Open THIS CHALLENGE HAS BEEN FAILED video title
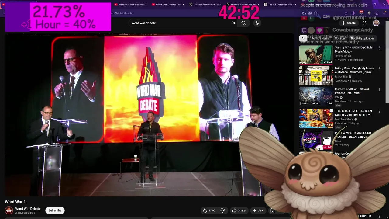This screenshot has height=219, width=389. point(354,113)
